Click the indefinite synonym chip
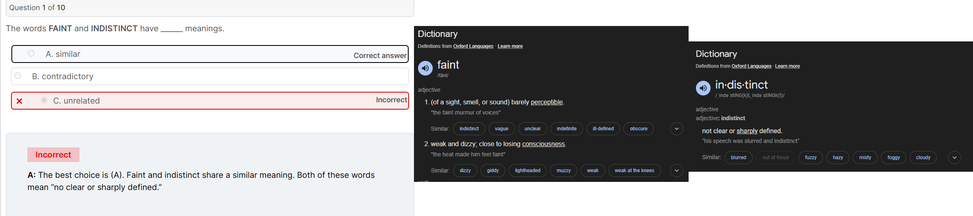This screenshot has height=216, width=973. pos(567,129)
